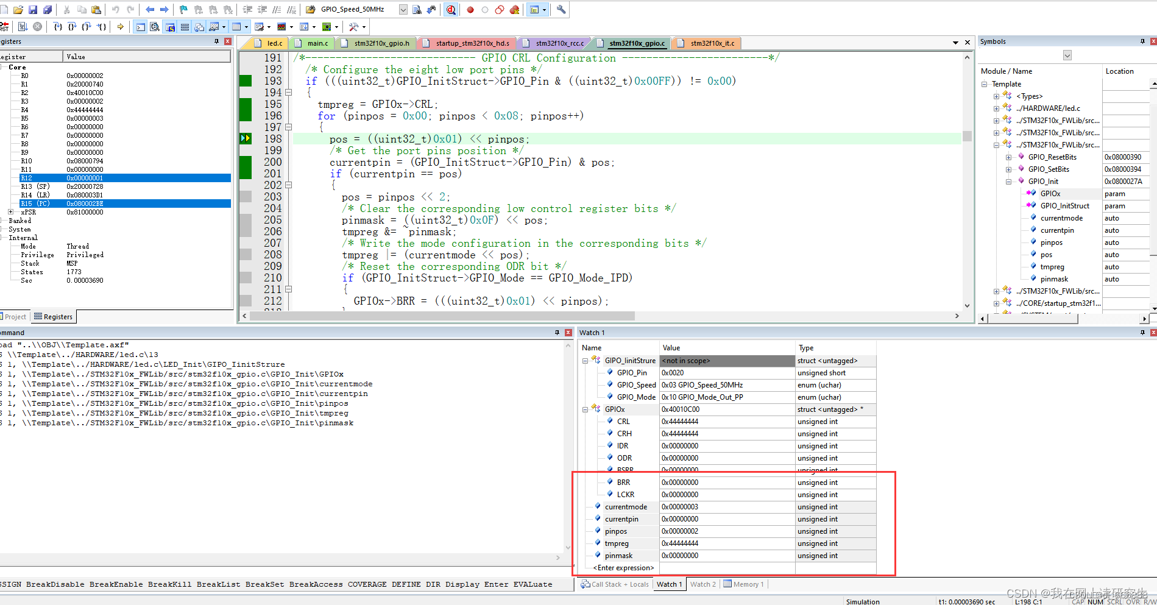Image resolution: width=1157 pixels, height=605 pixels.
Task: Open the GPIO_Speed_50MHz target dropdown
Action: (x=402, y=9)
